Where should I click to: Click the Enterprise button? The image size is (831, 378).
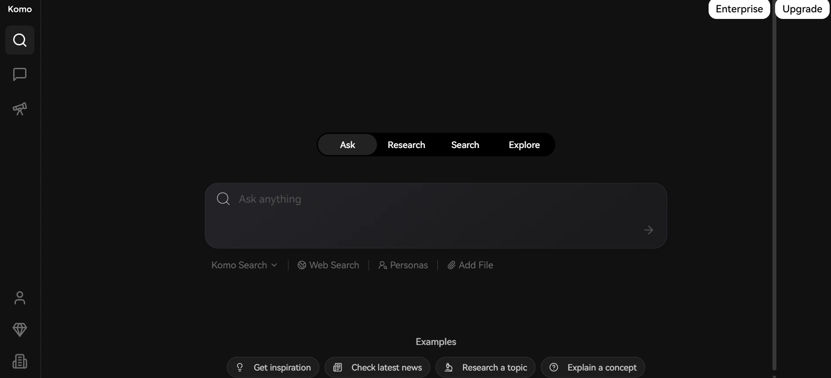(739, 9)
